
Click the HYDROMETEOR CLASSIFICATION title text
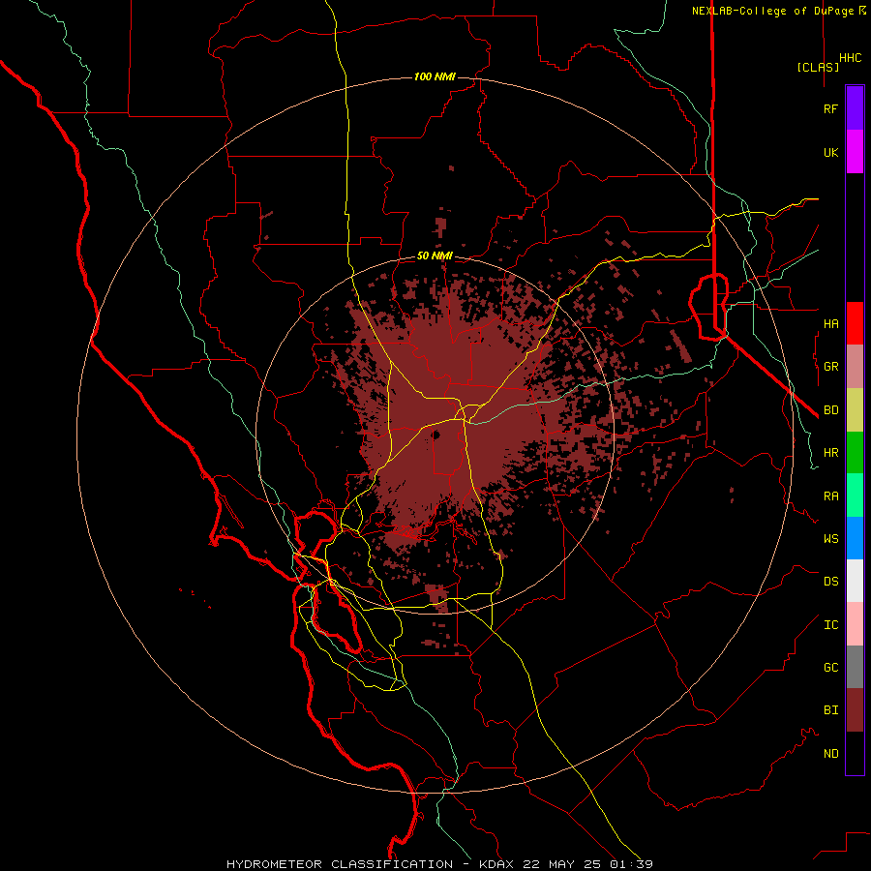[340, 864]
